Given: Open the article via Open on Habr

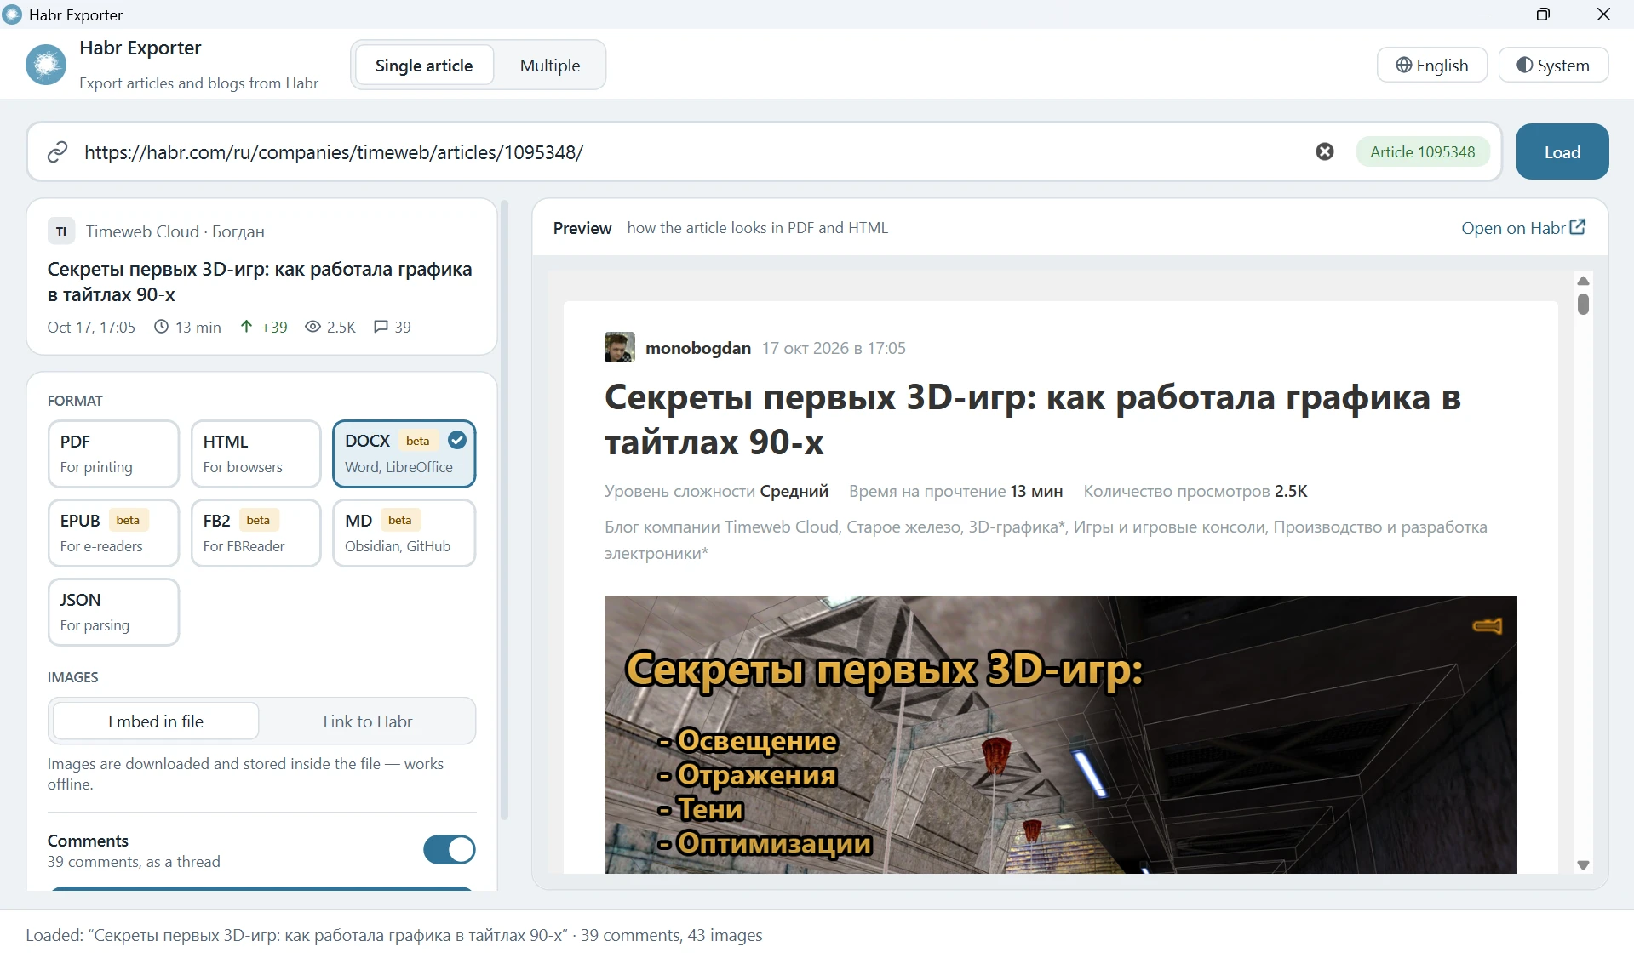Looking at the screenshot, I should (1522, 228).
